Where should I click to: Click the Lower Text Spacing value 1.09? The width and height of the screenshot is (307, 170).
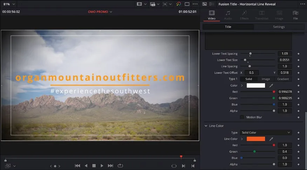pos(285,53)
